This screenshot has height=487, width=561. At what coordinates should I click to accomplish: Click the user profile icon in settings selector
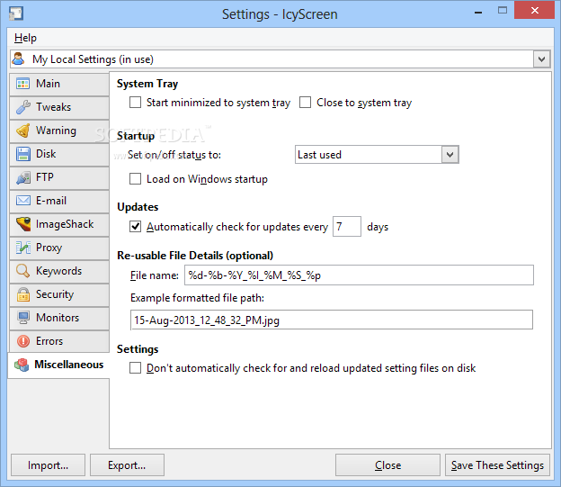tap(18, 59)
